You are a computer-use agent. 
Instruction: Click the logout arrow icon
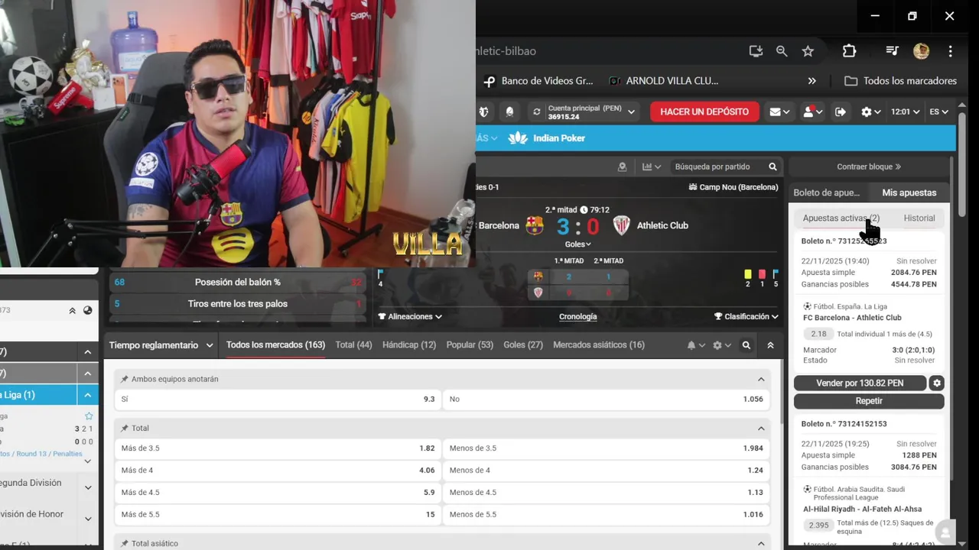tap(840, 112)
